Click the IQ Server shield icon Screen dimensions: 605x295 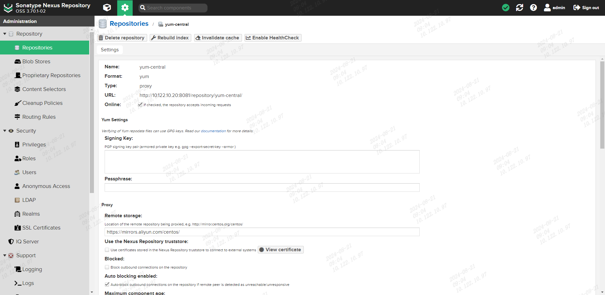11,241
